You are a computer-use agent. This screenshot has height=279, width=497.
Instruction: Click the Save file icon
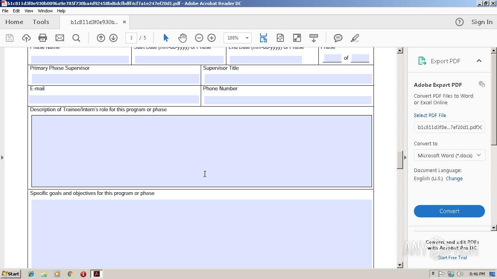10,38
